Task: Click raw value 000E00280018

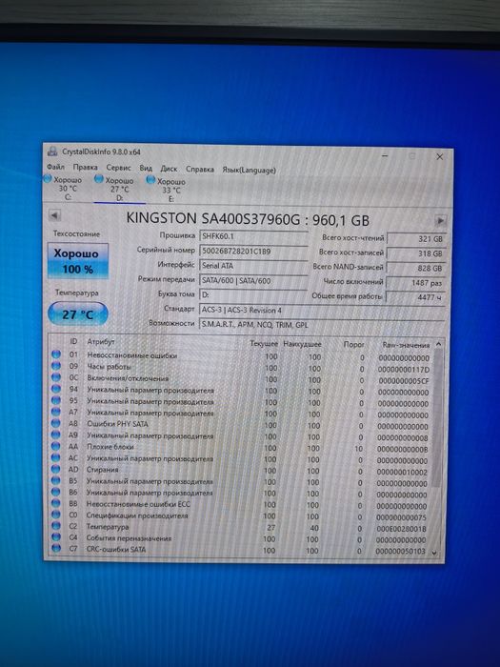Action: [x=401, y=529]
